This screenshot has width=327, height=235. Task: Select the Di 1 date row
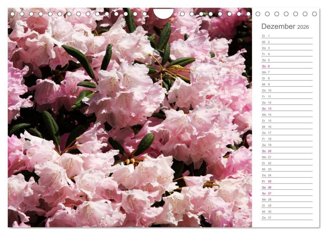(287, 36)
